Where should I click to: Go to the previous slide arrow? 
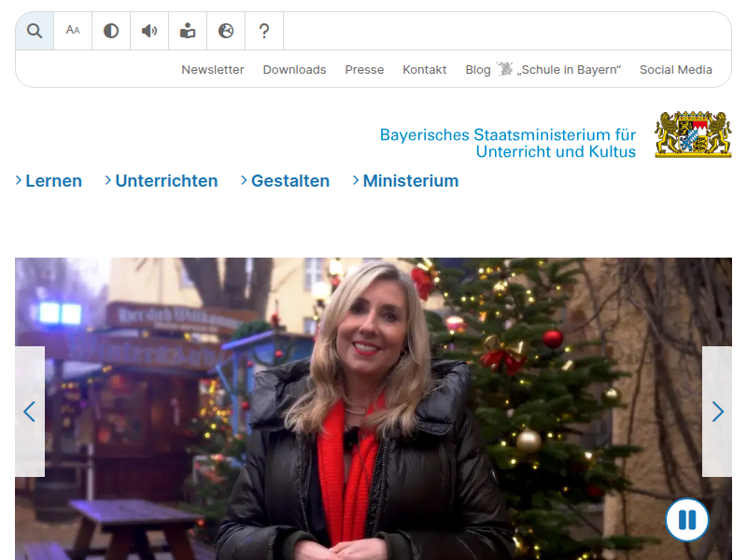(x=30, y=412)
